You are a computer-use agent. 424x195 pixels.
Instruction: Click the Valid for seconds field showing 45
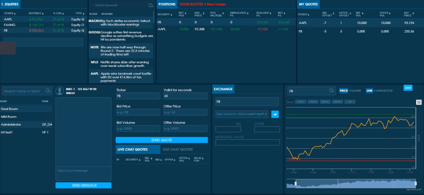point(185,96)
